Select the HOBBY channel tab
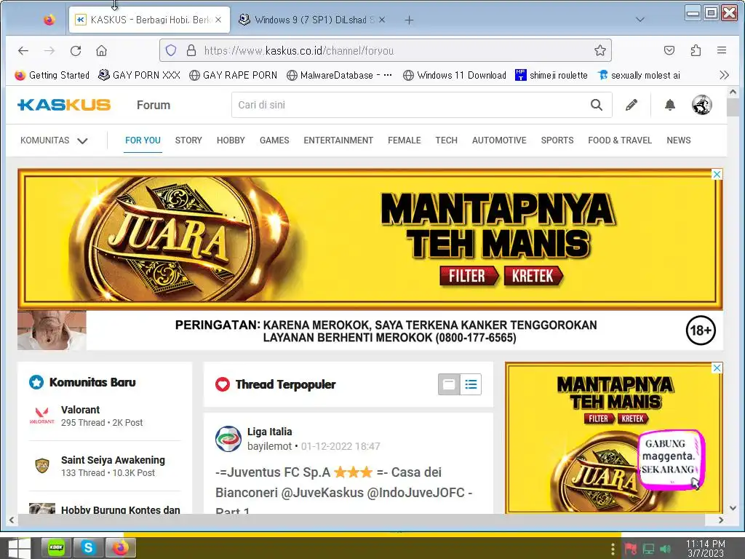 coord(231,140)
